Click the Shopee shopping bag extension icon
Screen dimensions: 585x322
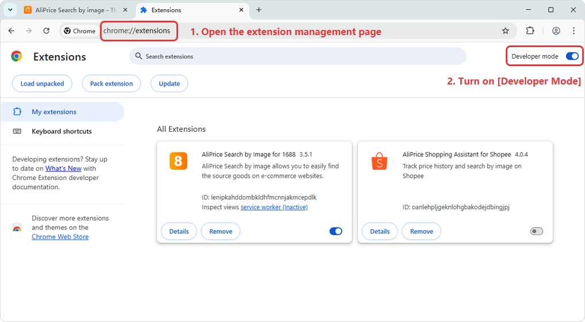coord(379,161)
